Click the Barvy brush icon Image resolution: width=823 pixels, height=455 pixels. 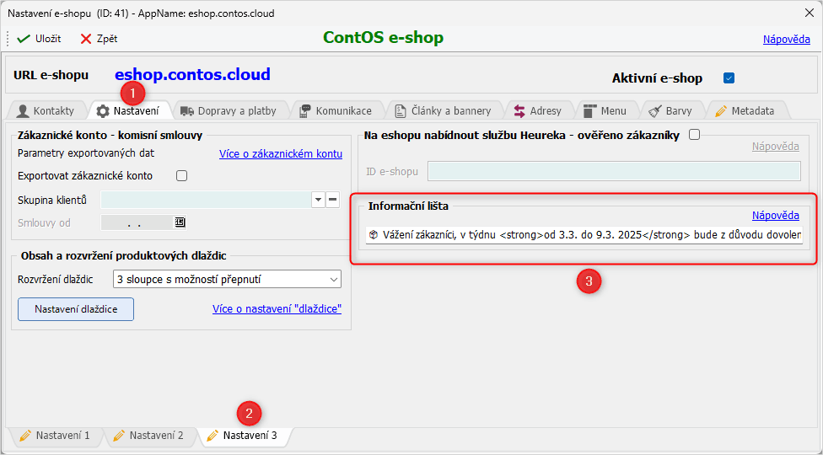pos(655,110)
